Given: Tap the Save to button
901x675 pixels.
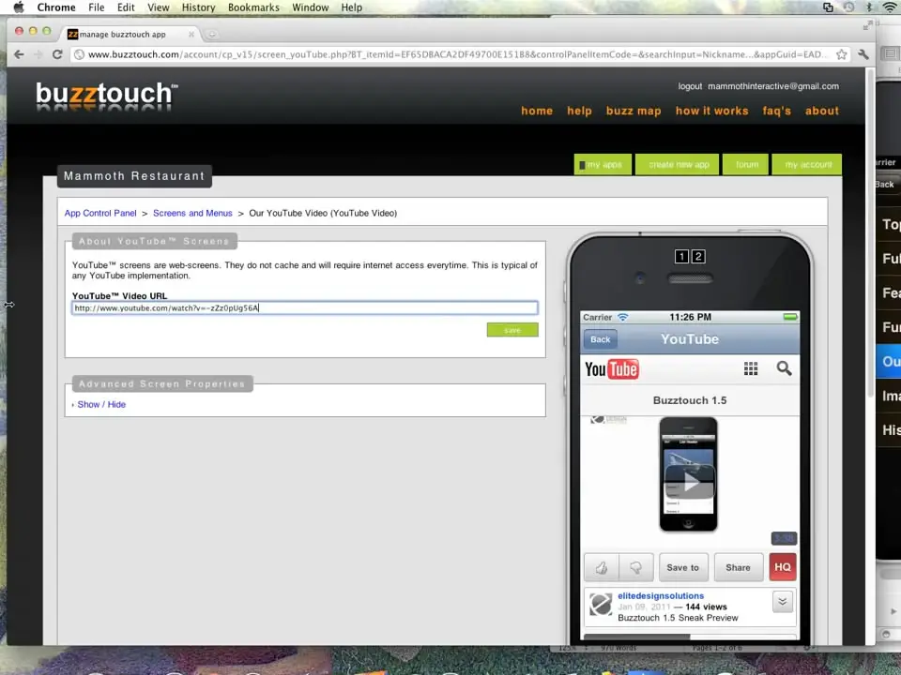Looking at the screenshot, I should [x=682, y=568].
